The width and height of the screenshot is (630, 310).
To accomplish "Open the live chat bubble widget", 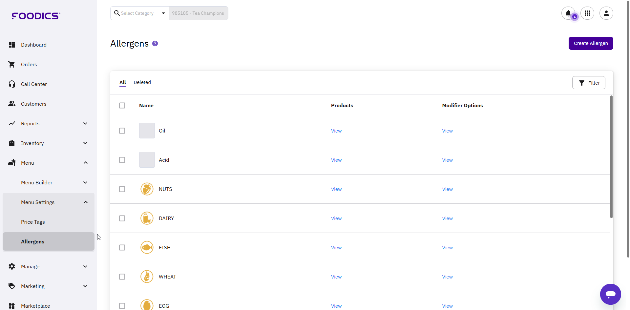I will click(610, 294).
